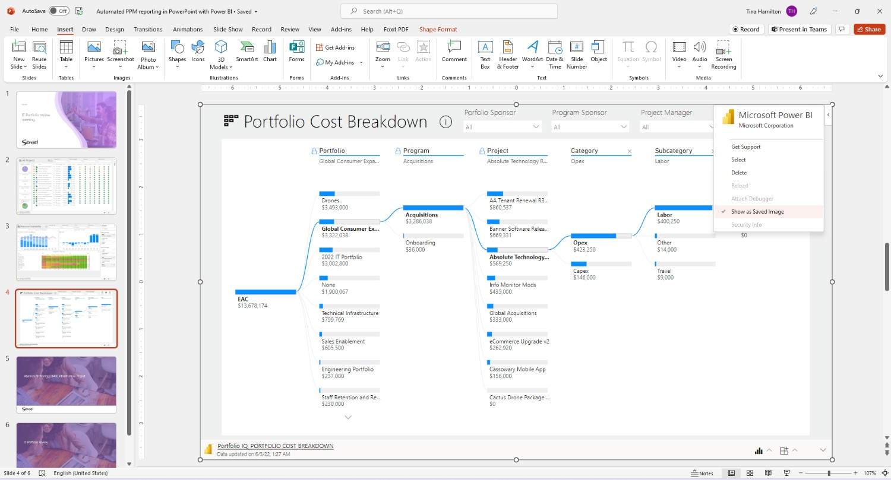The image size is (891, 480).
Task: Click the Present in Teams button
Action: (x=798, y=29)
